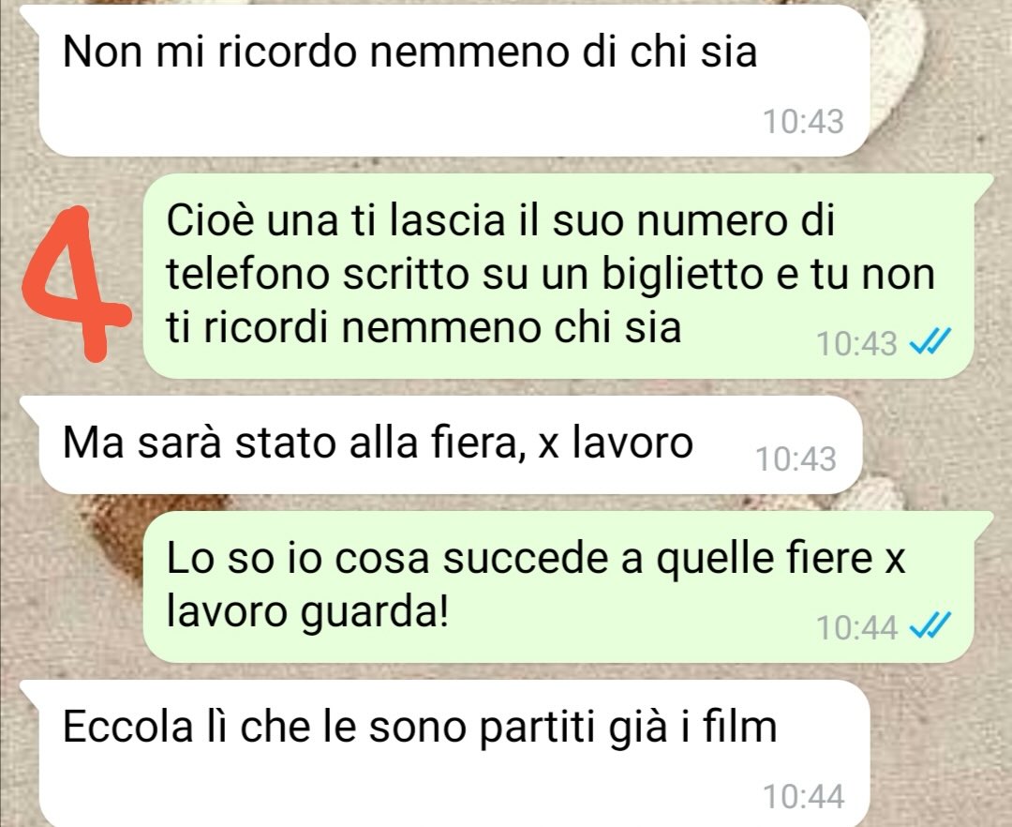Screen dimensions: 1012x827
Task: Click the blue double-check ticks at 10:44
Action: [930, 626]
